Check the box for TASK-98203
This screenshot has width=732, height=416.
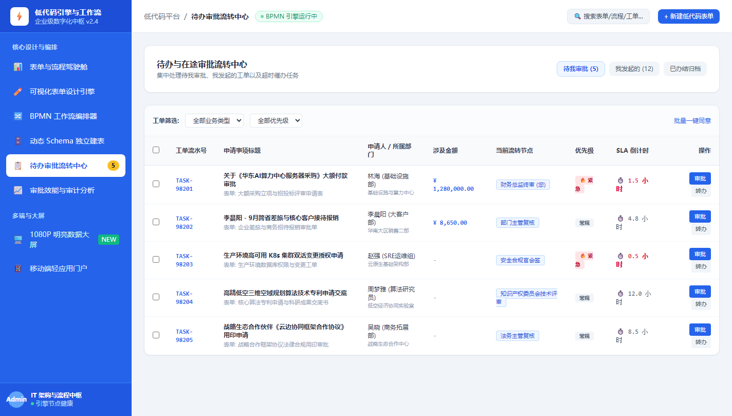coord(156,260)
